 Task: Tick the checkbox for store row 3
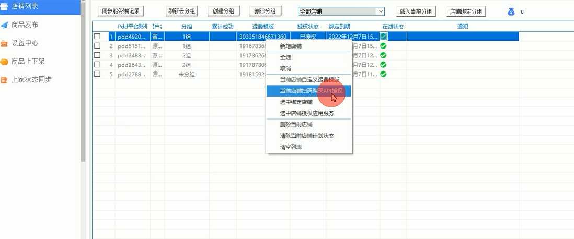coord(97,55)
